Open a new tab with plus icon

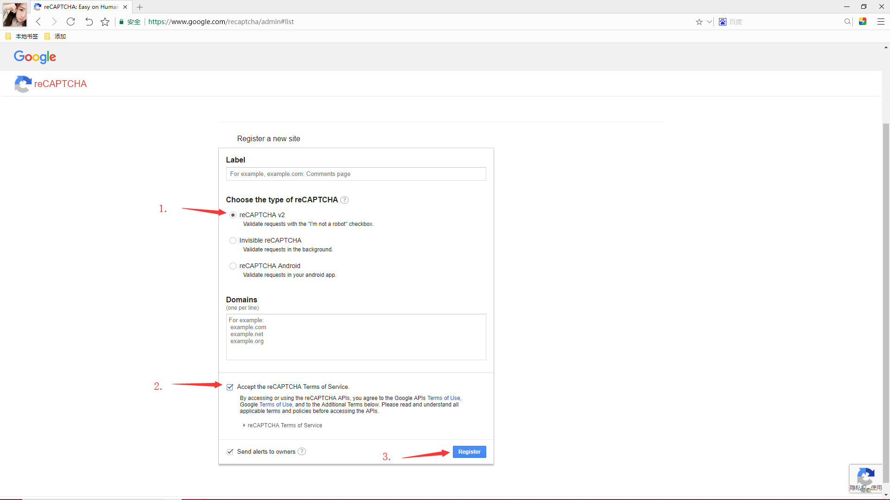pos(140,7)
